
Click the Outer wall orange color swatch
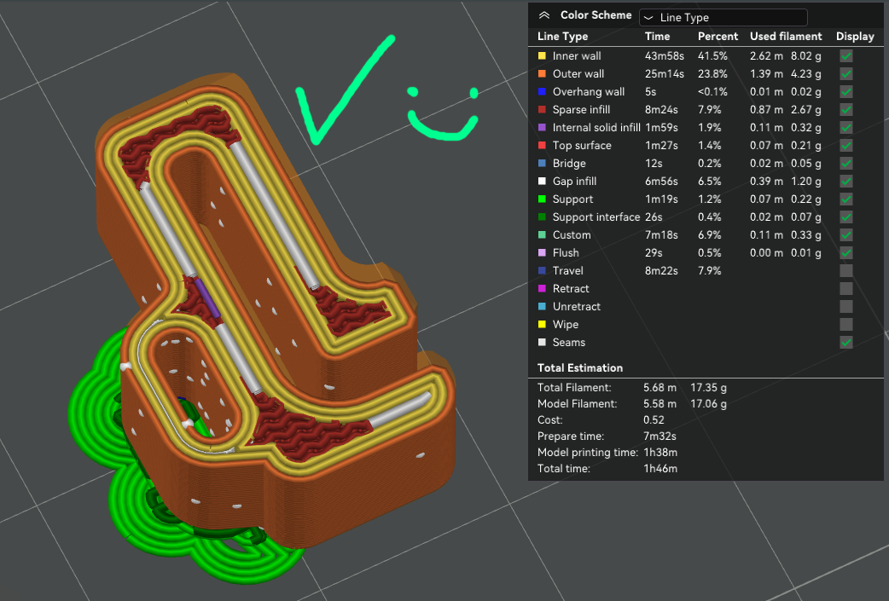click(x=542, y=73)
